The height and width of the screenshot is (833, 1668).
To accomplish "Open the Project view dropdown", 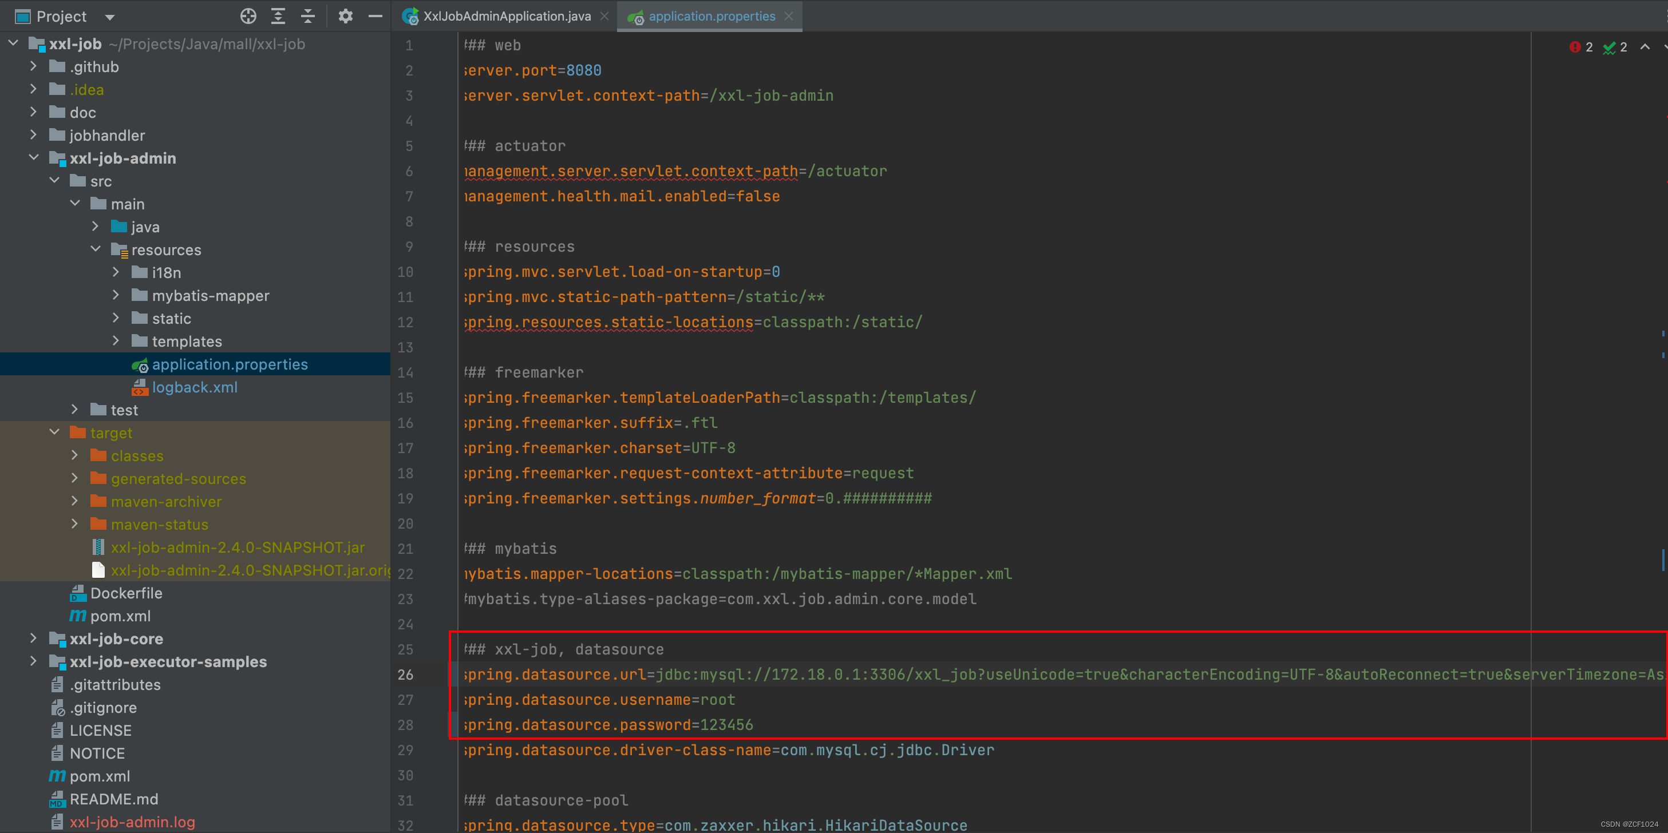I will tap(109, 17).
